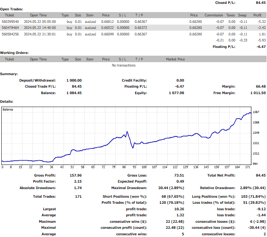
Task: Click the Open Trades heading
Action: click(x=12, y=9)
